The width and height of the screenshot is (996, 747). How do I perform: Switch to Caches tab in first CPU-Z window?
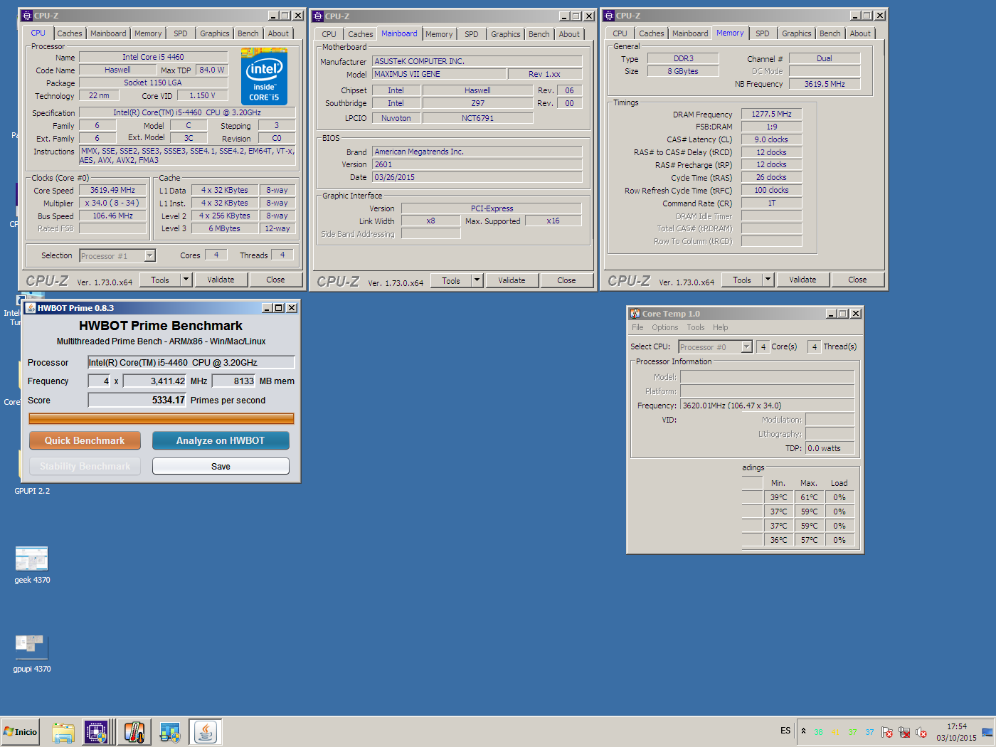coord(70,33)
